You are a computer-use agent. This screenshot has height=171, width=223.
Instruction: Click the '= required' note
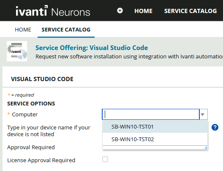(21, 95)
